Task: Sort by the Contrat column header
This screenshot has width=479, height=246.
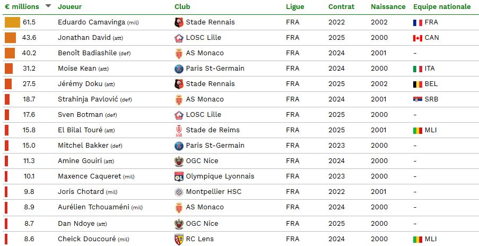Action: pos(341,7)
